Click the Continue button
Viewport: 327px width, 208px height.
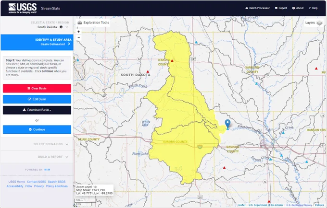point(37,129)
